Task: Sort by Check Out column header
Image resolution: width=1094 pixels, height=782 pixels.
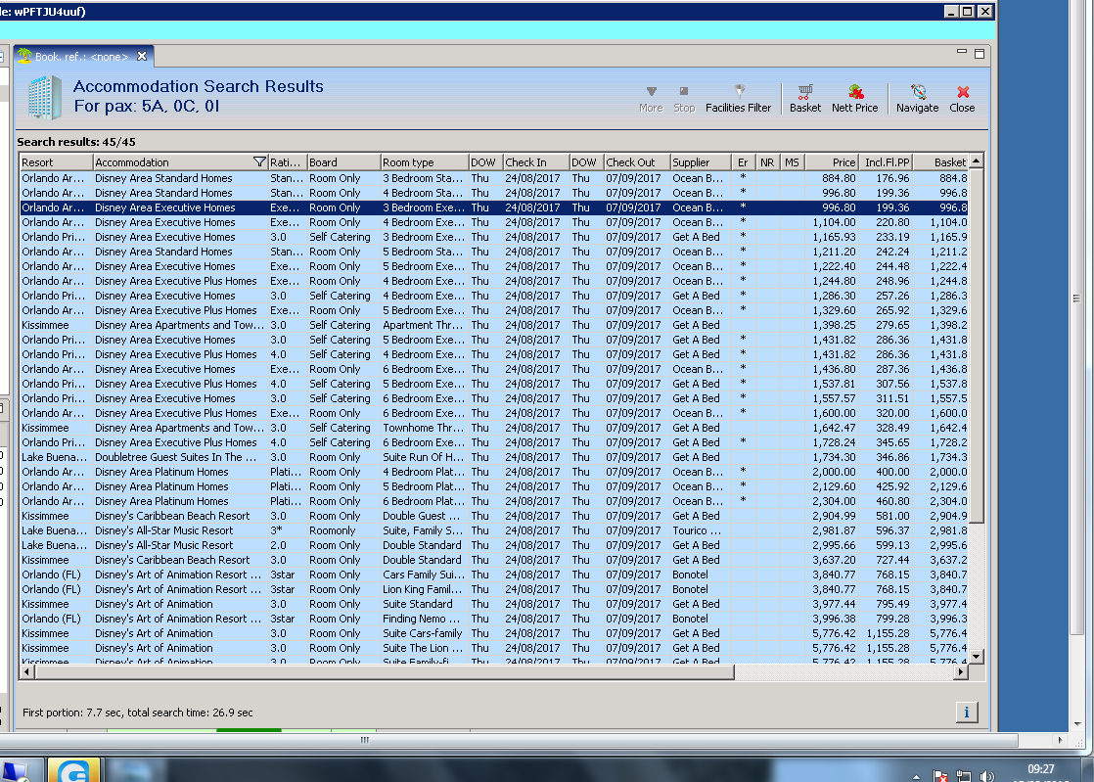Action: point(637,161)
